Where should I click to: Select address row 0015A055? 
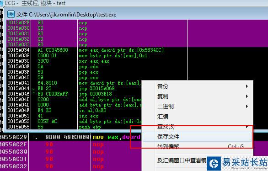pyautogui.click(x=18, y=127)
